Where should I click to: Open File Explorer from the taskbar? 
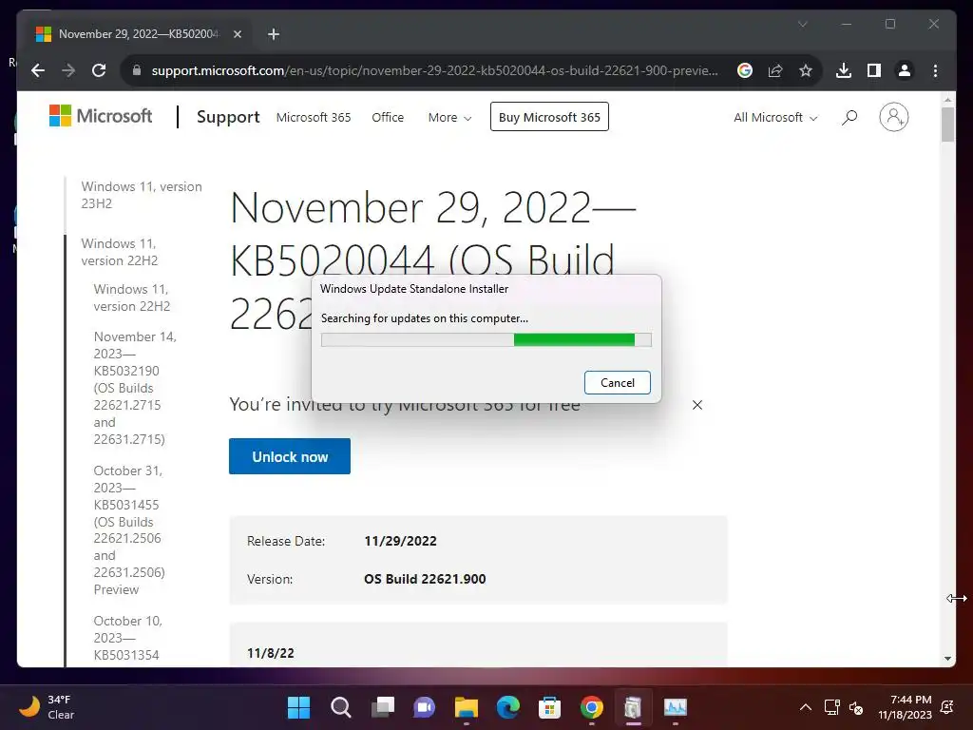pos(466,707)
